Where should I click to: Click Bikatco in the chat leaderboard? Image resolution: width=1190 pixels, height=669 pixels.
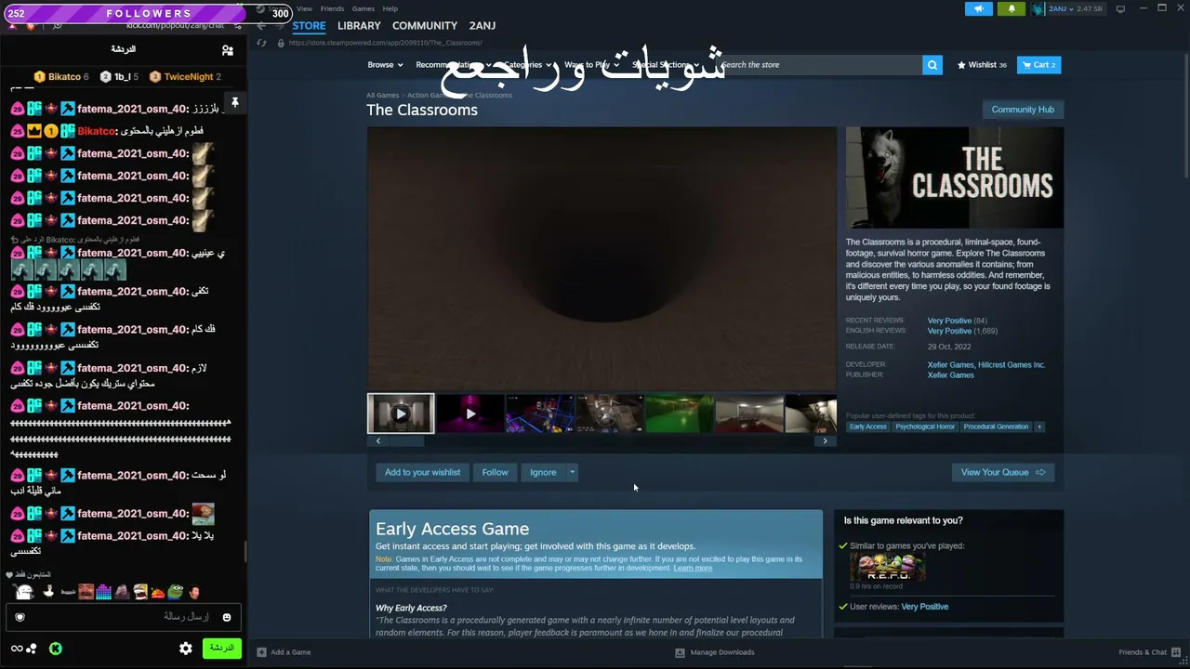pyautogui.click(x=61, y=77)
